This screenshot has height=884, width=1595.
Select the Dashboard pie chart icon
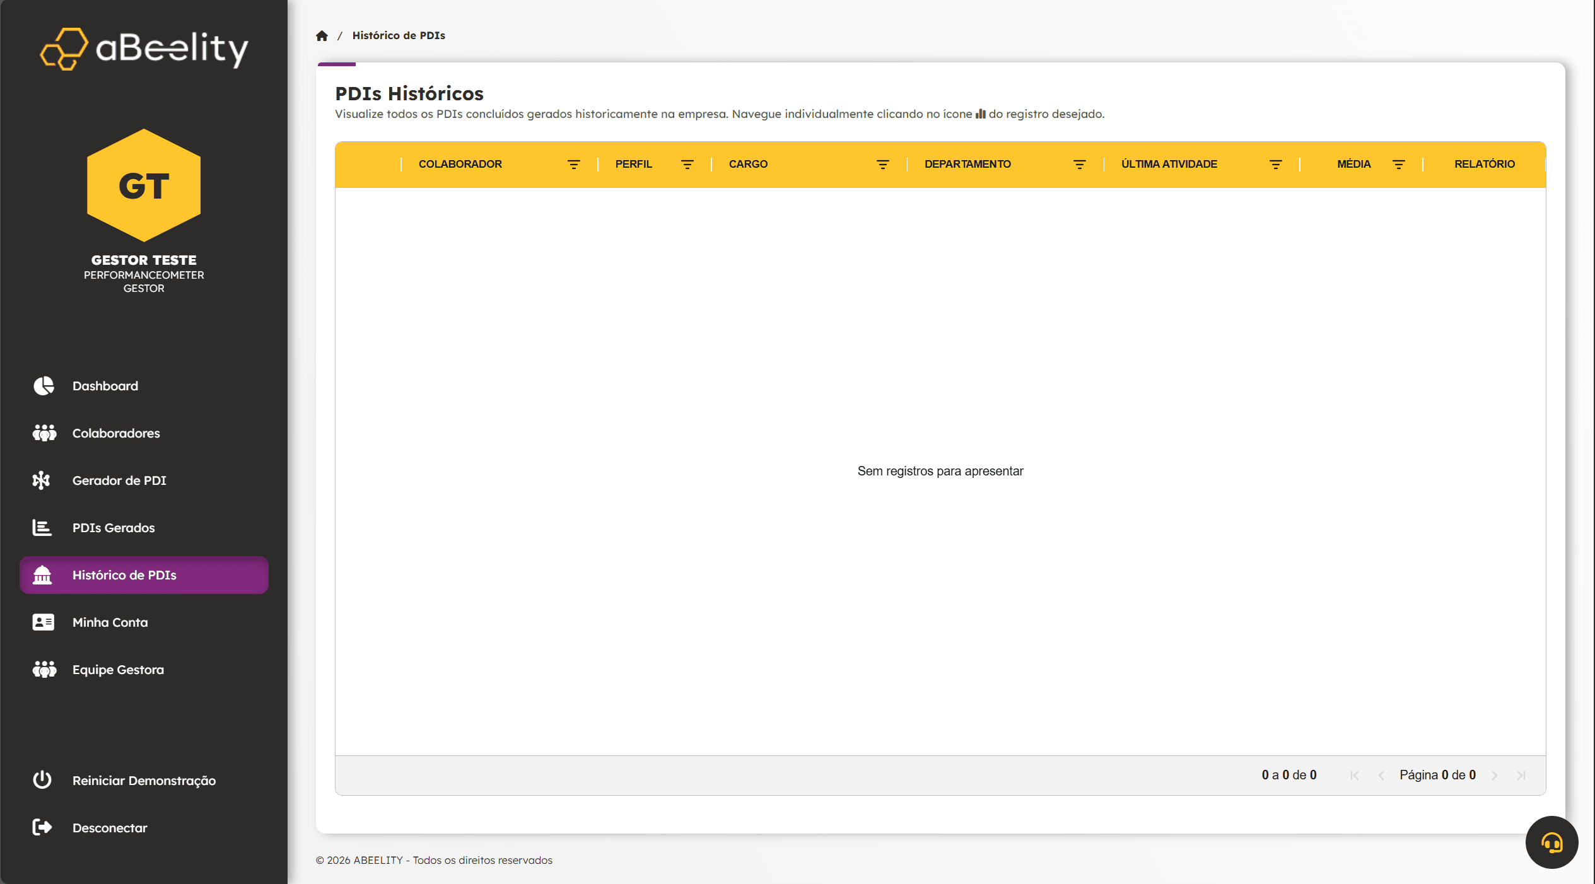point(43,385)
